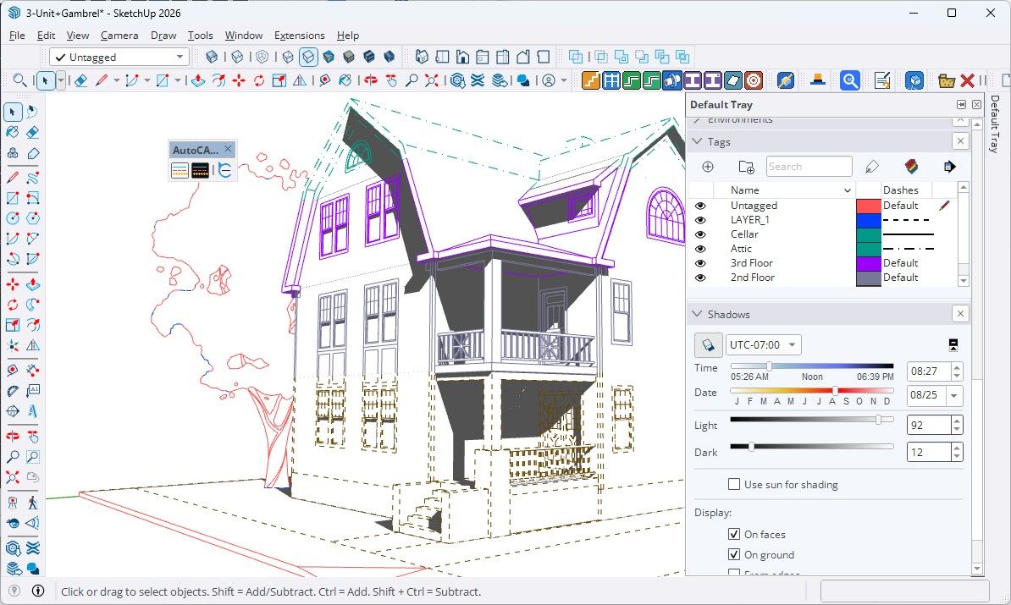The width and height of the screenshot is (1011, 605).
Task: Select the Rotate tool in left toolbar
Action: coord(12,305)
